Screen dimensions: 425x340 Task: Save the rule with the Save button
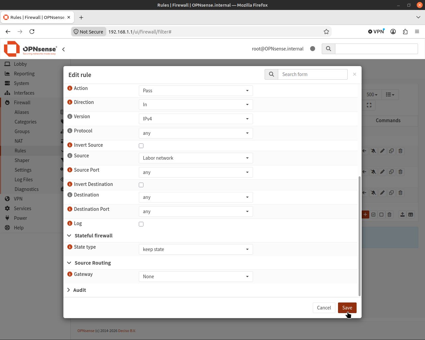347,308
